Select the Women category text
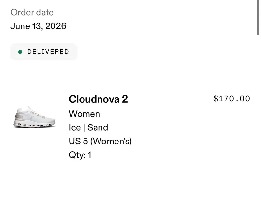Viewport: 261px width, 201px height. [x=84, y=114]
